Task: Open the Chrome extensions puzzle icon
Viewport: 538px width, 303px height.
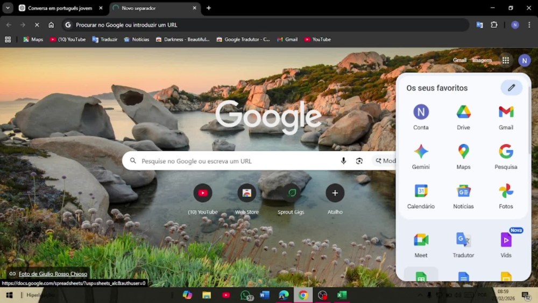Action: (x=494, y=25)
